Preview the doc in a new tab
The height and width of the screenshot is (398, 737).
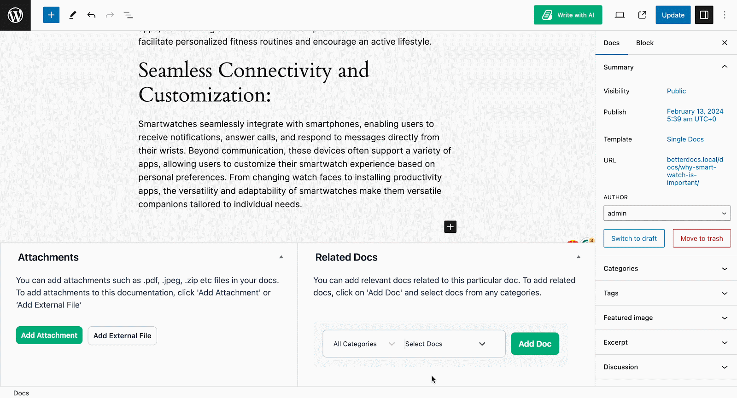642,15
